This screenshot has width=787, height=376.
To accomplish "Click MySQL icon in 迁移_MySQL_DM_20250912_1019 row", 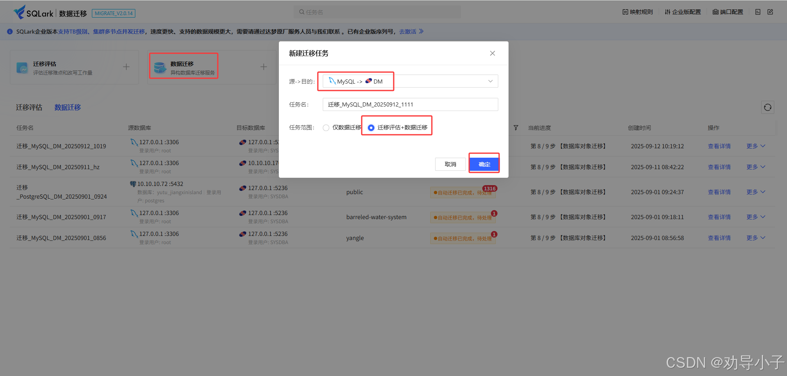I will click(134, 142).
